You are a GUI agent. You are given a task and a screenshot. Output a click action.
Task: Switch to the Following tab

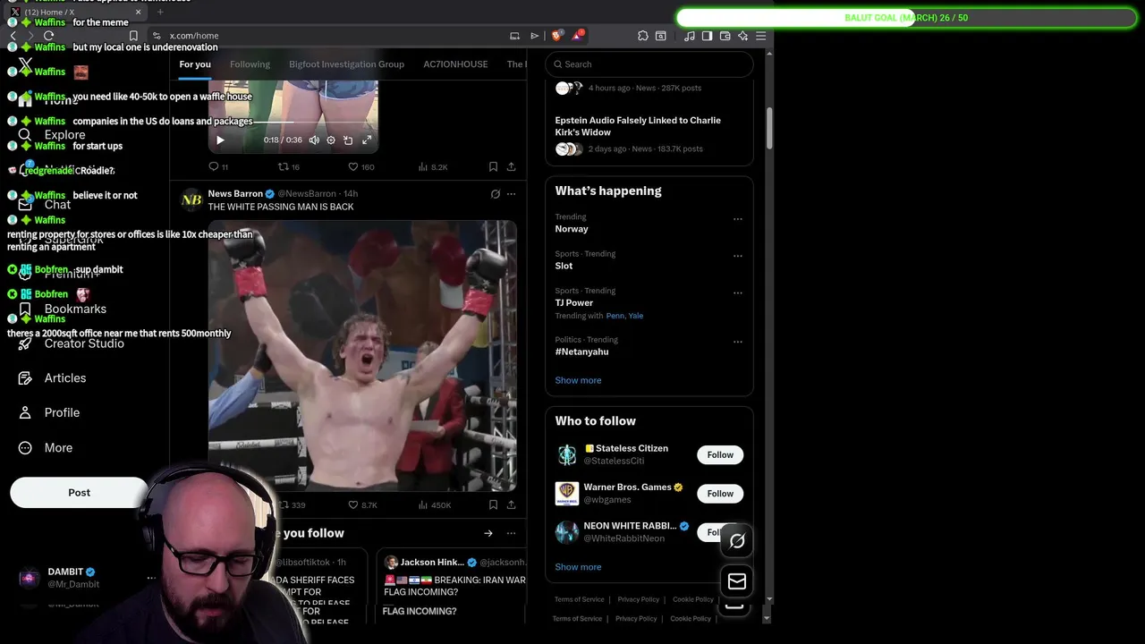point(250,64)
